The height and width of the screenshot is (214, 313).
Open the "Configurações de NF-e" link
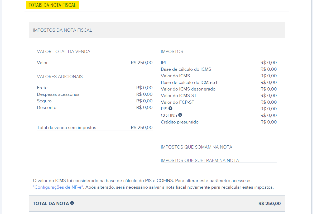58,187
